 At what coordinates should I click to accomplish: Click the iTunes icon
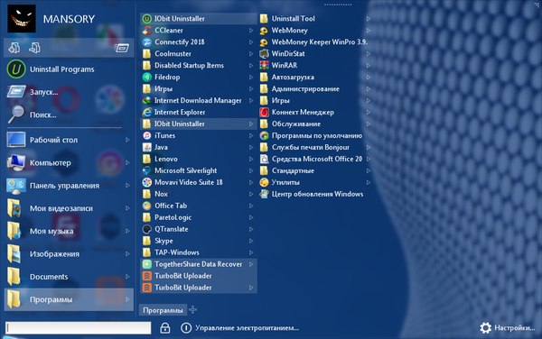(x=147, y=135)
